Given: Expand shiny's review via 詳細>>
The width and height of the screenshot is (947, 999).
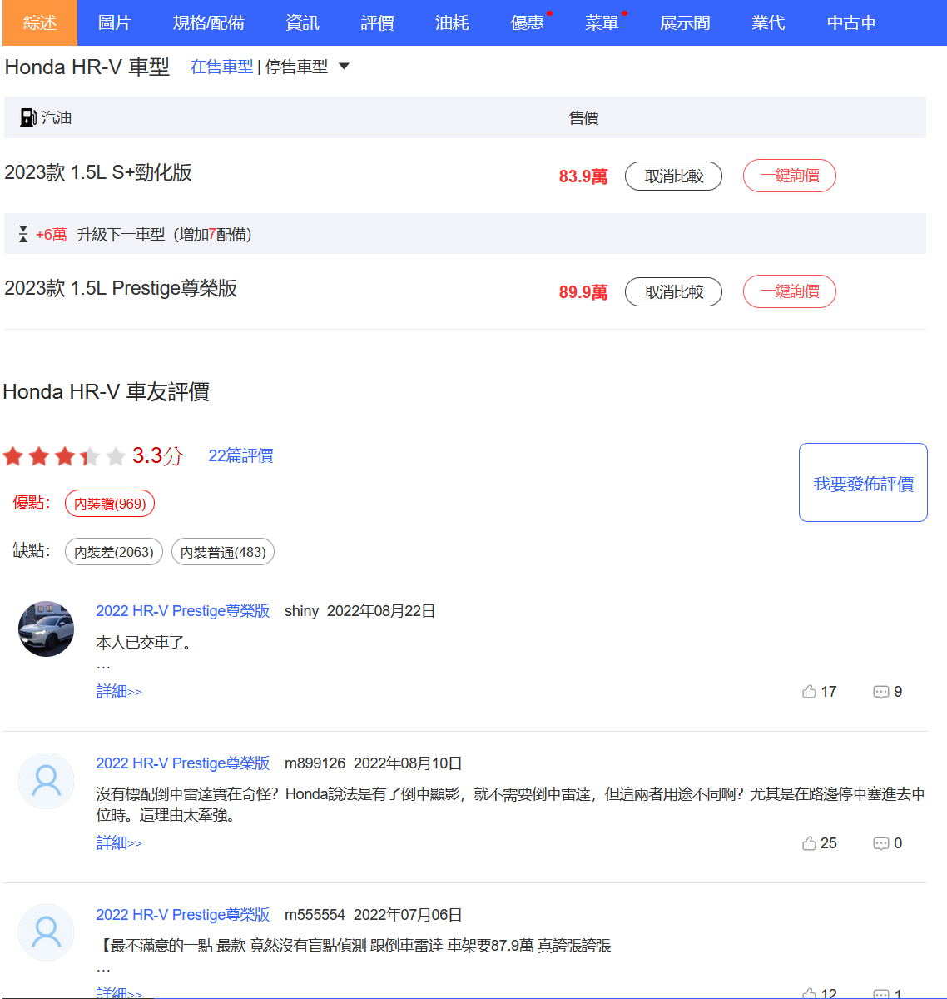Looking at the screenshot, I should tap(119, 692).
